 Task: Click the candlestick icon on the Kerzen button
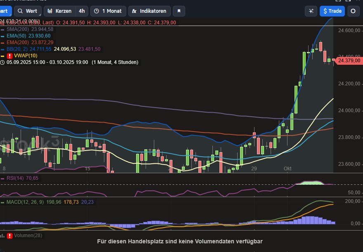coord(49,11)
